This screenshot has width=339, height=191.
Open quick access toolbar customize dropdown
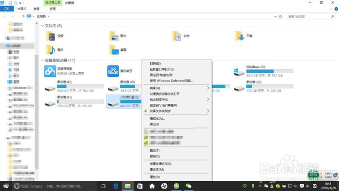(x=20, y=3)
